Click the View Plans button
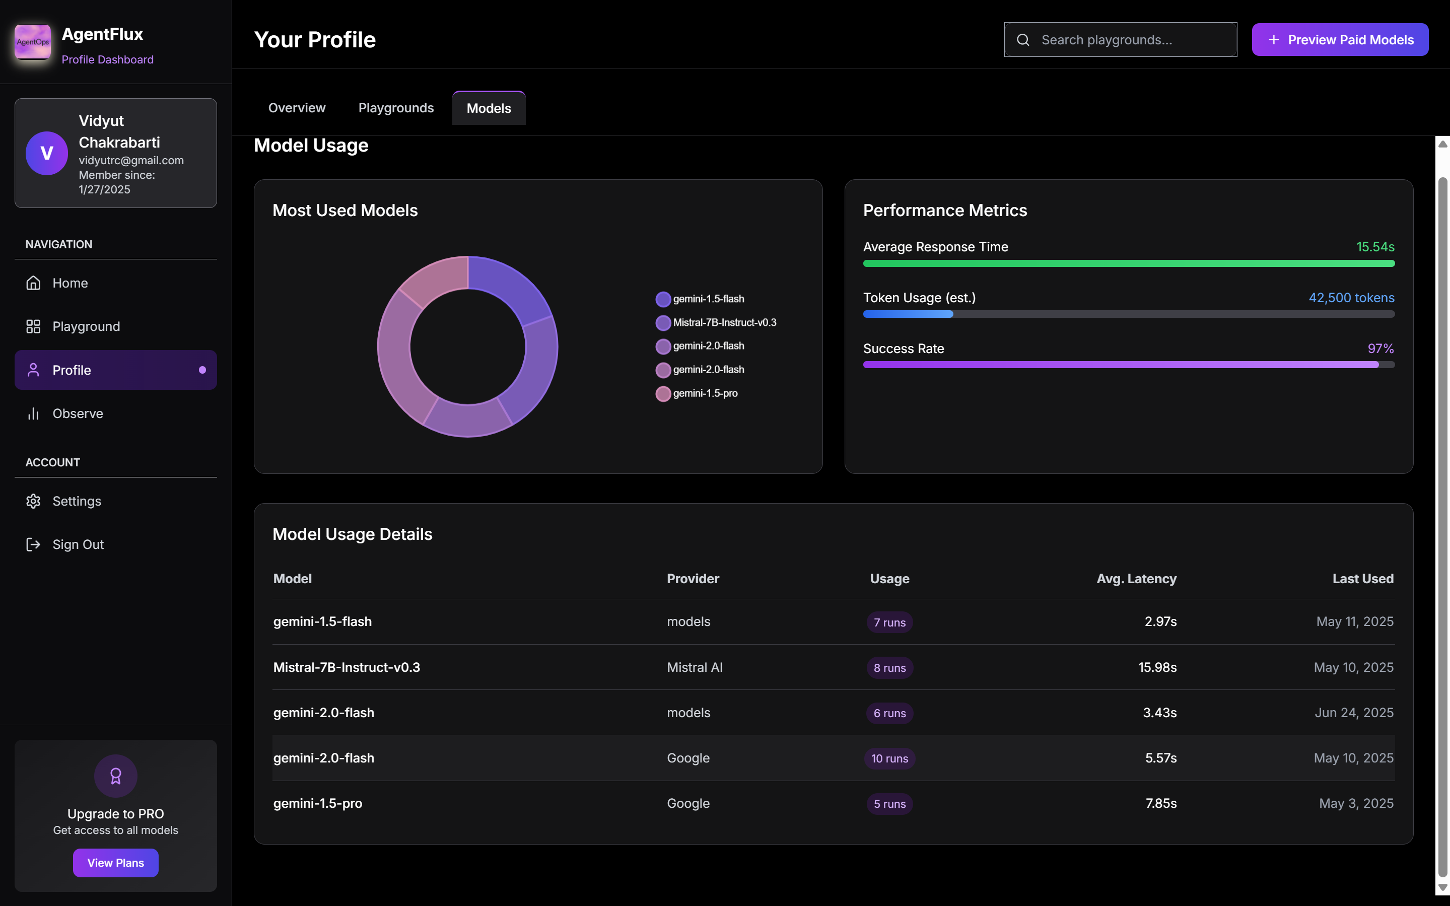1450x906 pixels. (x=116, y=862)
